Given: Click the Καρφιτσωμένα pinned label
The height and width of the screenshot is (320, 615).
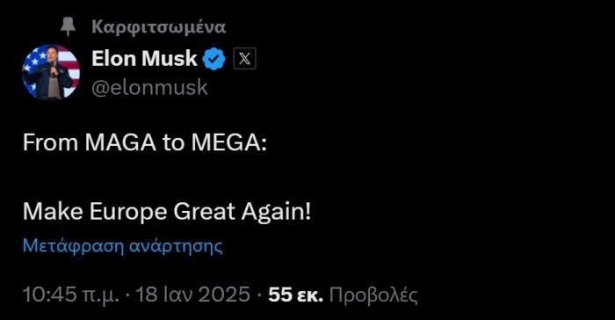Looking at the screenshot, I should [x=158, y=27].
